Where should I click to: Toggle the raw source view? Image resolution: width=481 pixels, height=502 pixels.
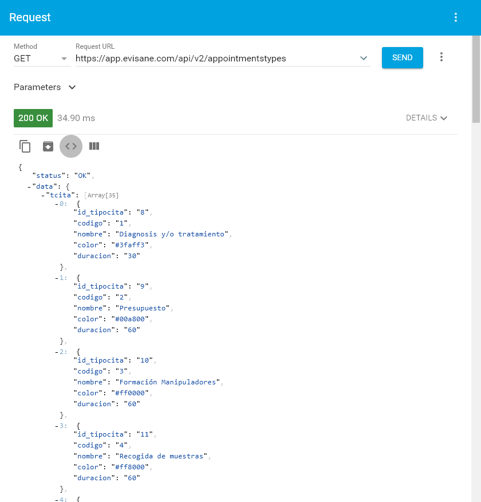pos(71,146)
